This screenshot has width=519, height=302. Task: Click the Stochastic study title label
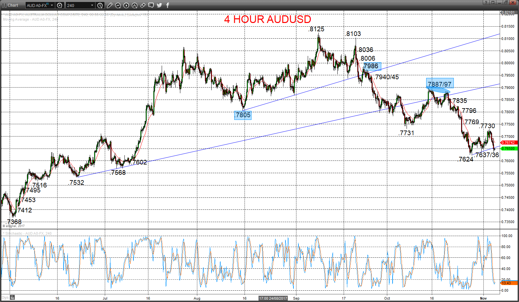tap(27, 233)
